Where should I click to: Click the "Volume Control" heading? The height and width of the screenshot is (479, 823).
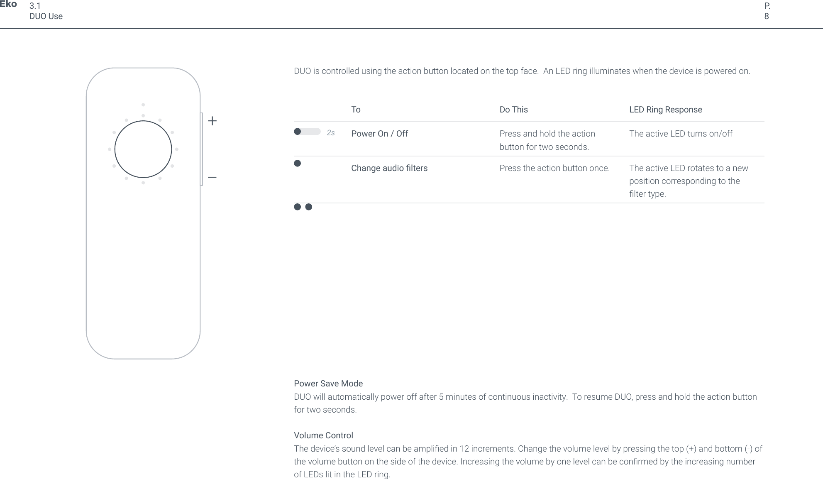pos(323,435)
